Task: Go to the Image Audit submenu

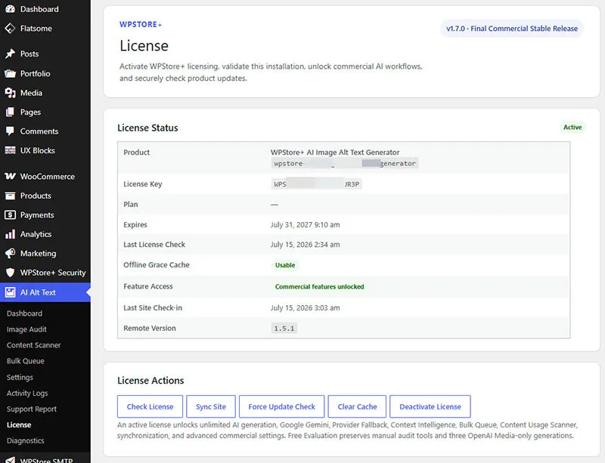Action: pyautogui.click(x=26, y=329)
